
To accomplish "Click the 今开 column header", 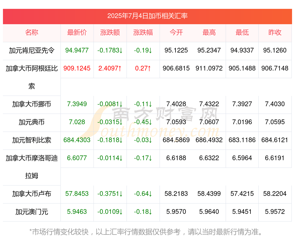I will (176, 32).
